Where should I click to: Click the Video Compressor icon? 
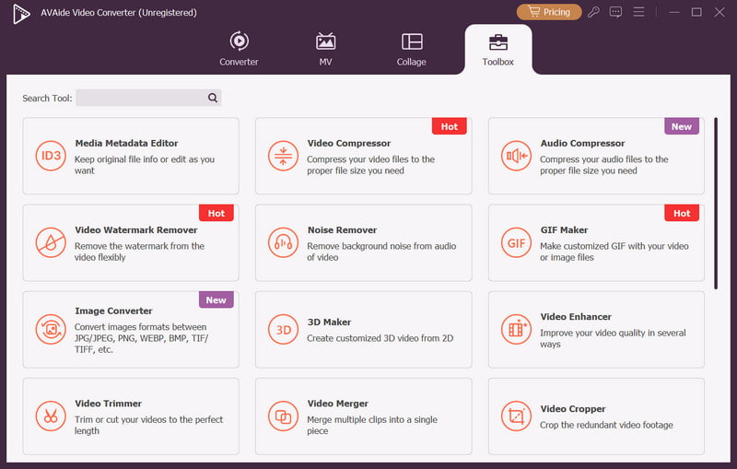pyautogui.click(x=283, y=156)
